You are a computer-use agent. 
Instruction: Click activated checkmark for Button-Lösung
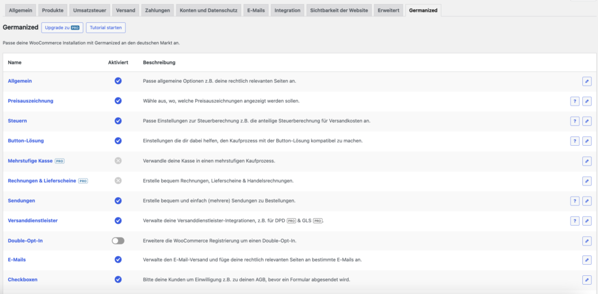(118, 141)
